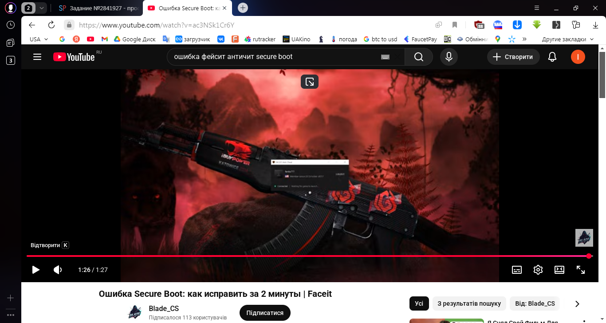Open the sidebar three-dots menu

(11, 315)
